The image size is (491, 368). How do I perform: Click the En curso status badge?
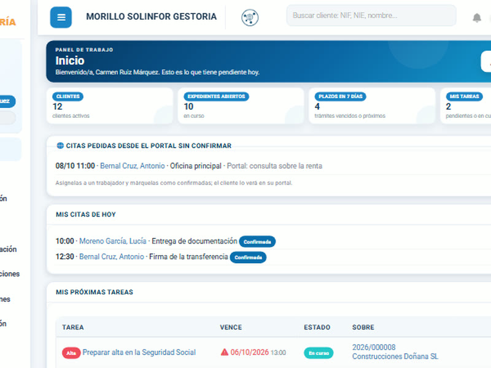pyautogui.click(x=319, y=353)
